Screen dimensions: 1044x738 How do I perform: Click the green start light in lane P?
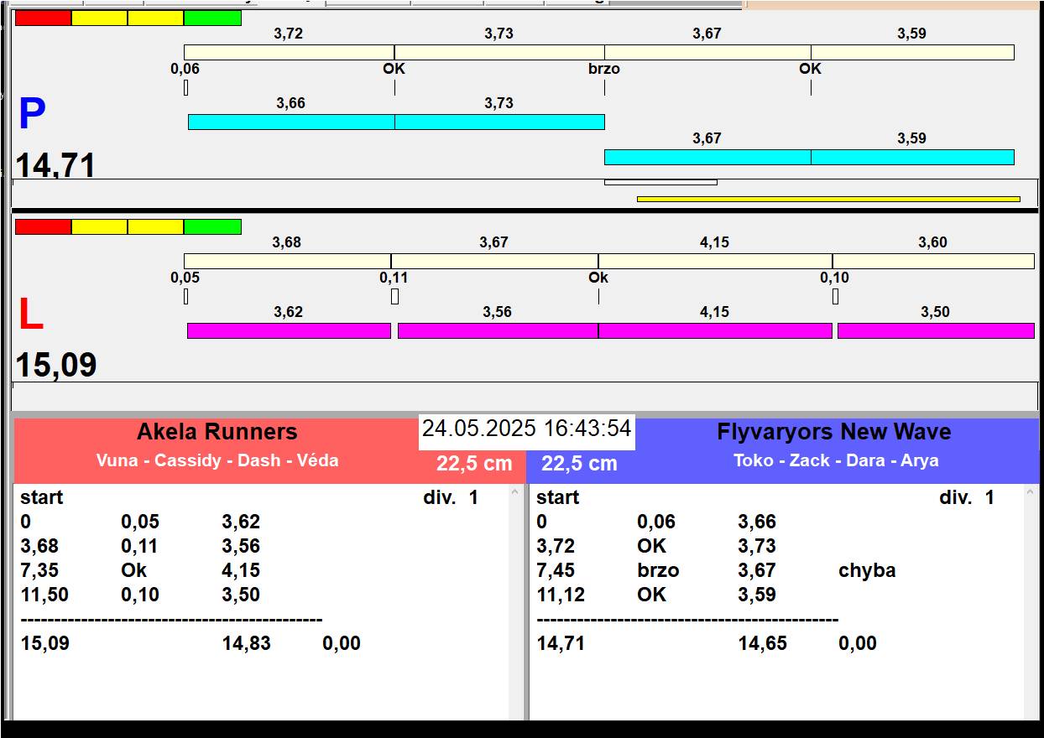(212, 18)
